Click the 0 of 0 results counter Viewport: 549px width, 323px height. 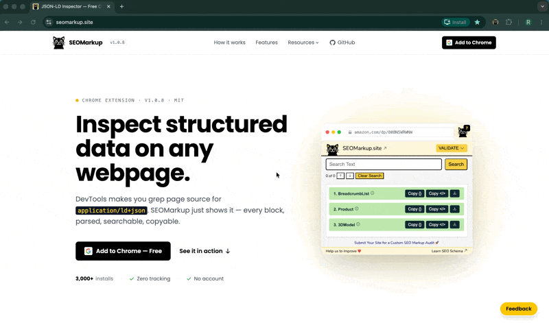pyautogui.click(x=330, y=176)
